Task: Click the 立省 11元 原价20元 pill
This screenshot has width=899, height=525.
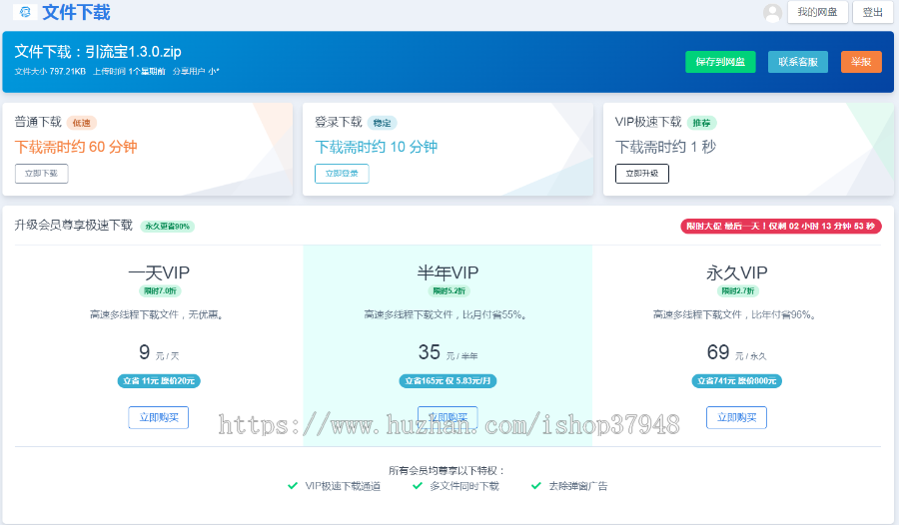Action: pyautogui.click(x=159, y=380)
